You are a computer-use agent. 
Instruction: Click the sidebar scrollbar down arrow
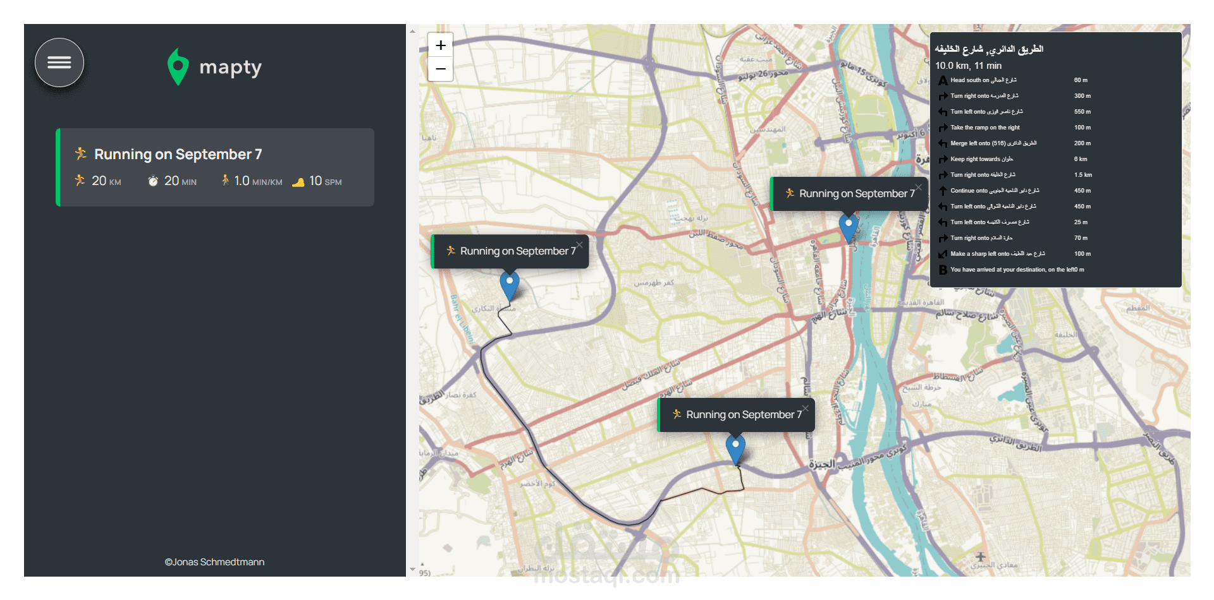point(412,570)
